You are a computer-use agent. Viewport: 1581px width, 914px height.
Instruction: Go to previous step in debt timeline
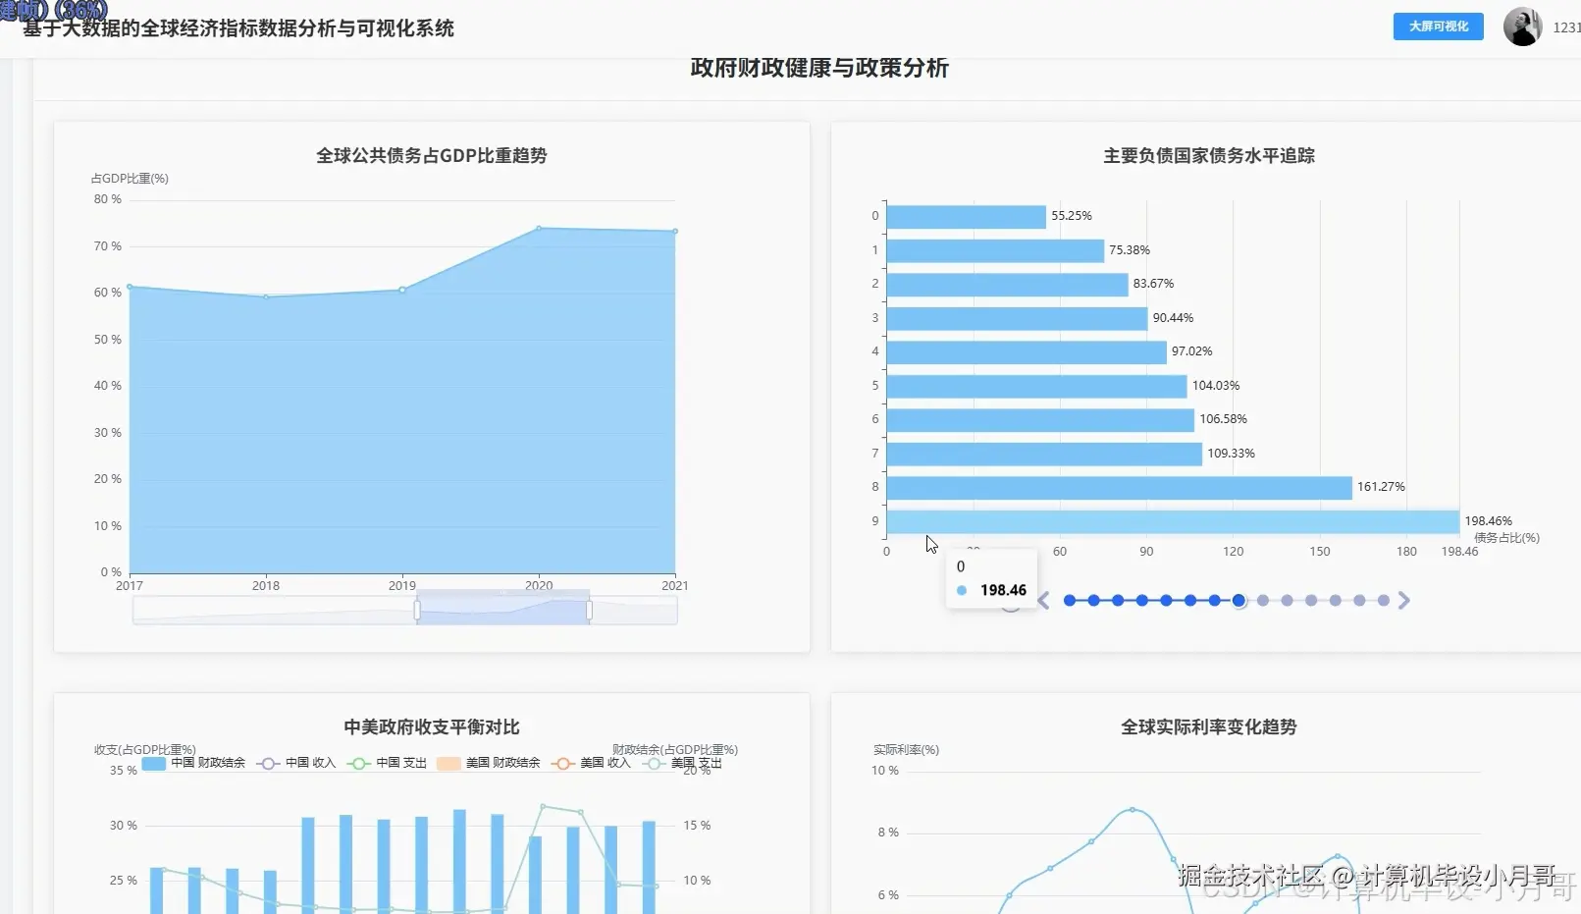(x=1043, y=601)
